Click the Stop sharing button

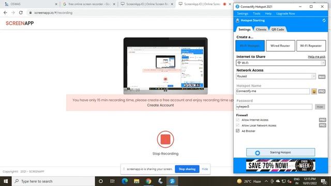tap(187, 169)
